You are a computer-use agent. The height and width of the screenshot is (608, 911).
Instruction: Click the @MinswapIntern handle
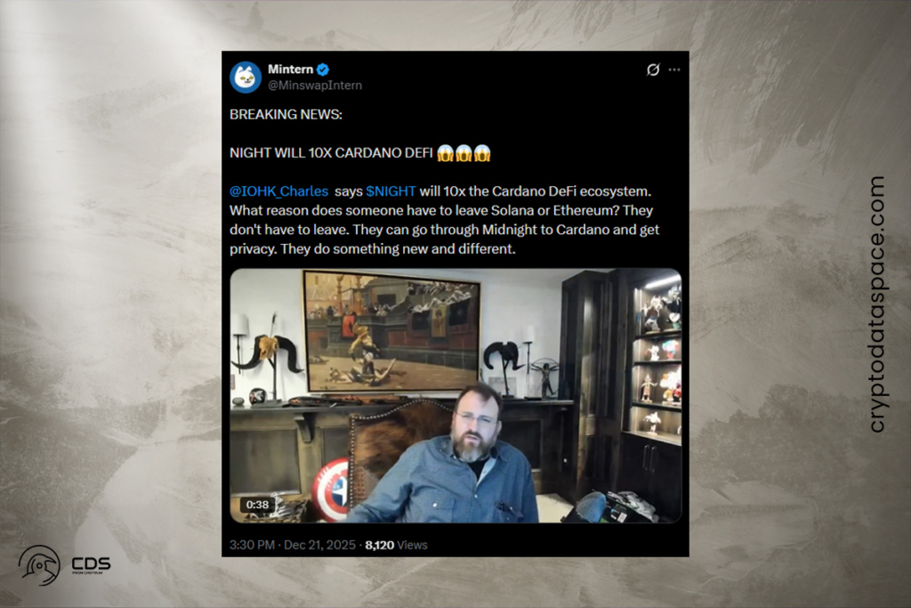pos(315,85)
